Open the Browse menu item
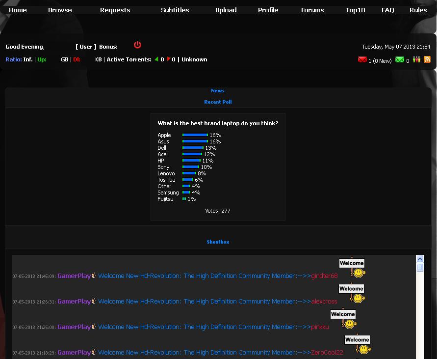Screen dimensions: 437x359 pos(60,10)
